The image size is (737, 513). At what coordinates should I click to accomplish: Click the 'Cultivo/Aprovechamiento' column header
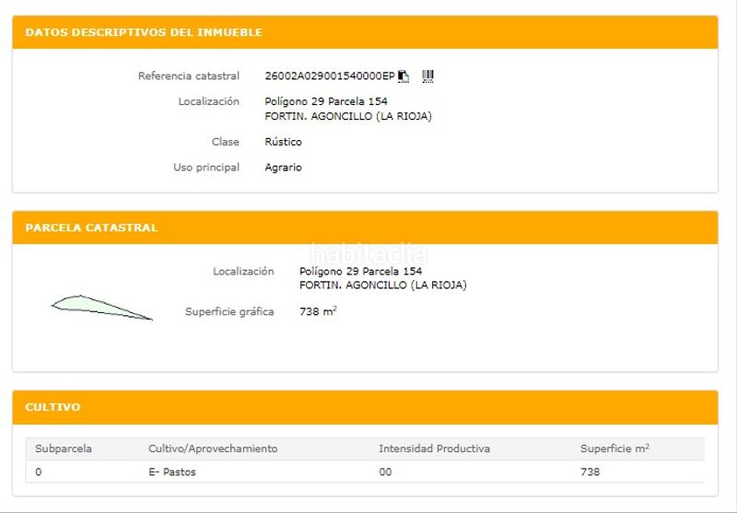point(213,449)
